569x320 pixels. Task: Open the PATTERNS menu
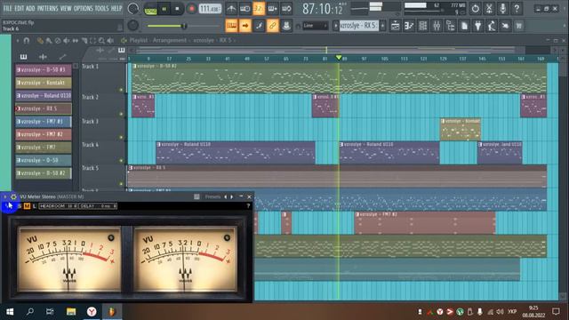tap(47, 8)
